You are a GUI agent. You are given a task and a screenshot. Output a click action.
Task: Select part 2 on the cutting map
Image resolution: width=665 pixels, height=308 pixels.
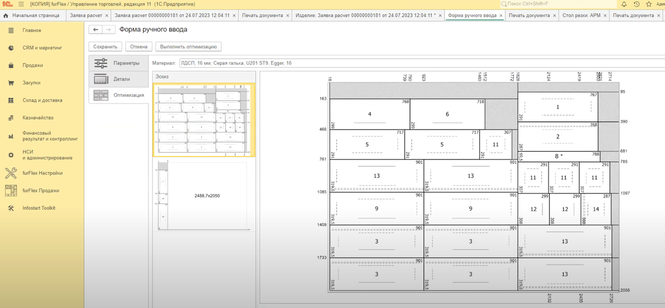pos(558,136)
